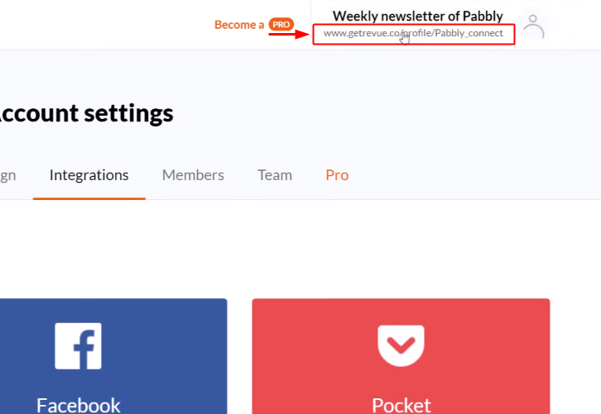This screenshot has height=414, width=601.
Task: Select the orange Pro tab
Action: [337, 175]
